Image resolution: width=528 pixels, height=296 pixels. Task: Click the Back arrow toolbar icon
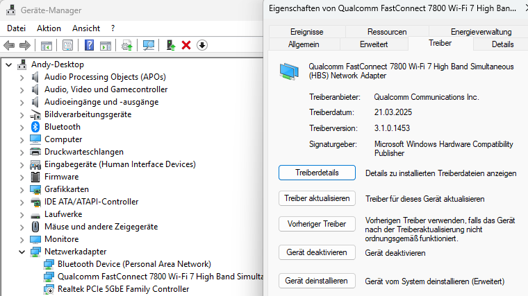pos(9,45)
